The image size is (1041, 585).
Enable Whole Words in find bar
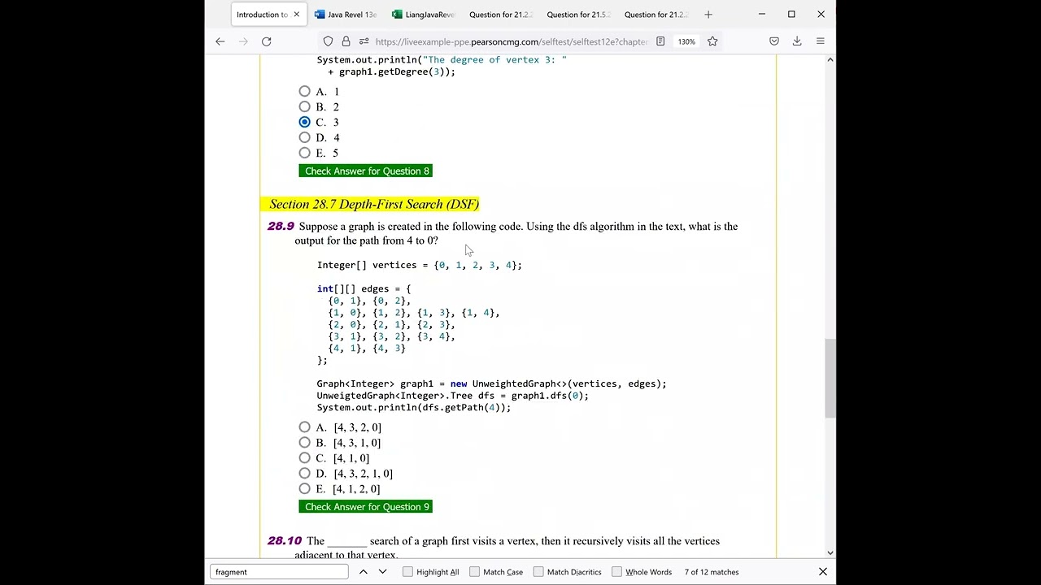tap(616, 572)
